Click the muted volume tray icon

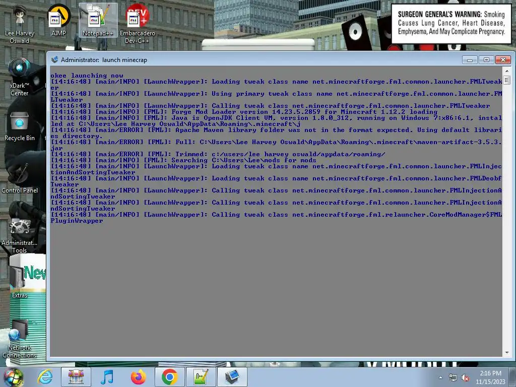click(465, 377)
